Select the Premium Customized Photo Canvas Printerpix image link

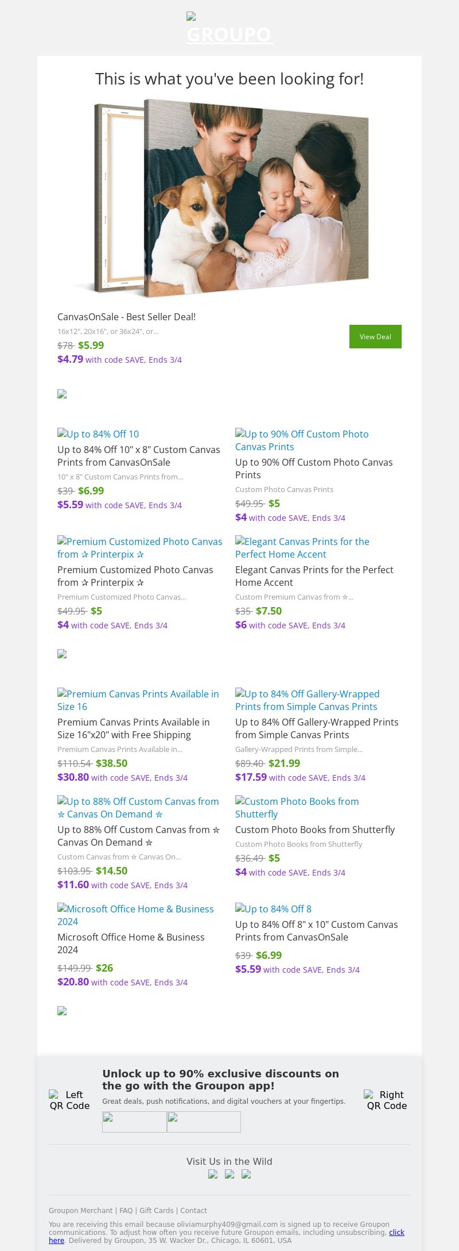coord(139,548)
